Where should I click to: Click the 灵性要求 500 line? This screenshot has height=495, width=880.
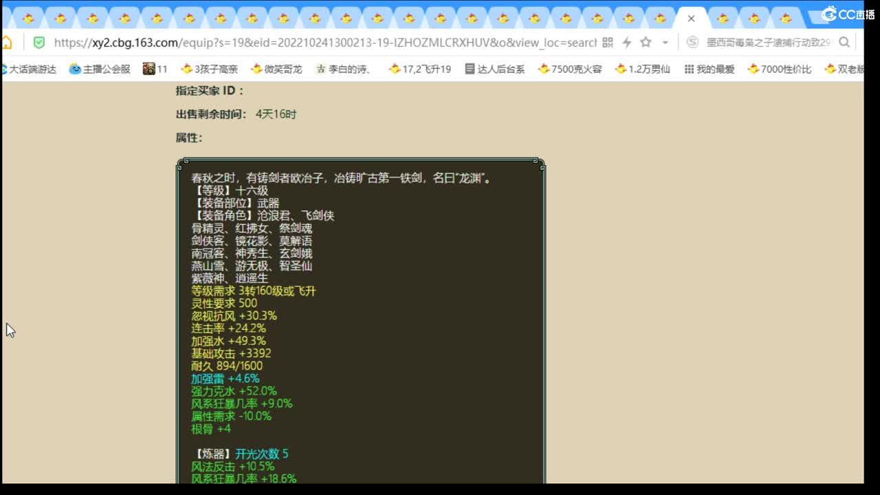point(224,303)
